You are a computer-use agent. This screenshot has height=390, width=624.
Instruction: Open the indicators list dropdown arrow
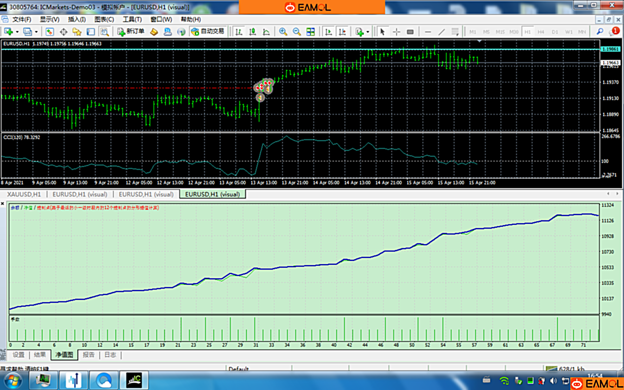(x=368, y=32)
